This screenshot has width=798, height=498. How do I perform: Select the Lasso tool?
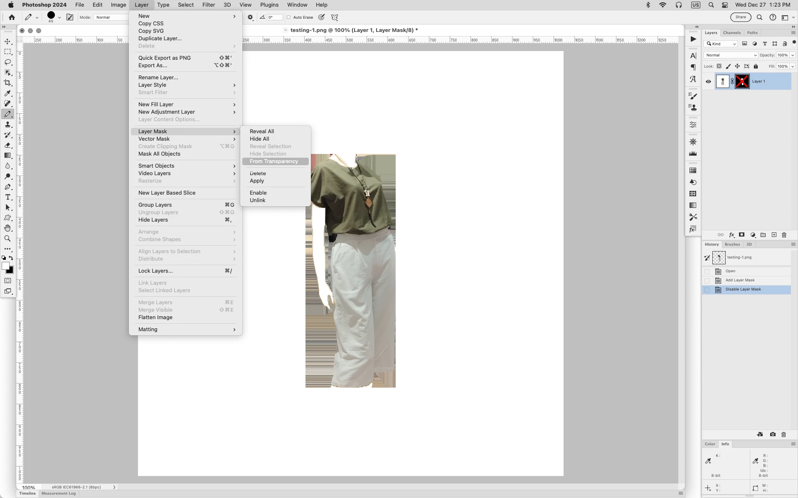7,62
